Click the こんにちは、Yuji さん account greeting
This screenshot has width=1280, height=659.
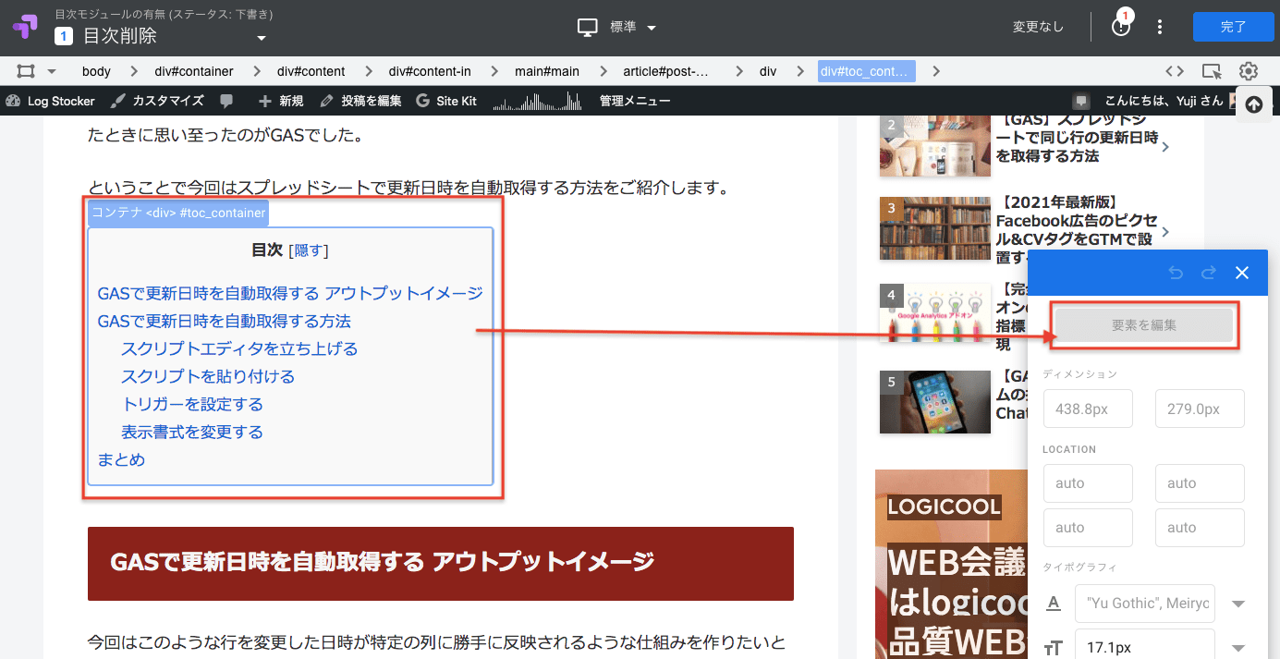pos(1164,101)
